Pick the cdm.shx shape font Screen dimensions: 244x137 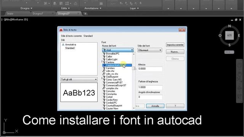click(x=117, y=71)
